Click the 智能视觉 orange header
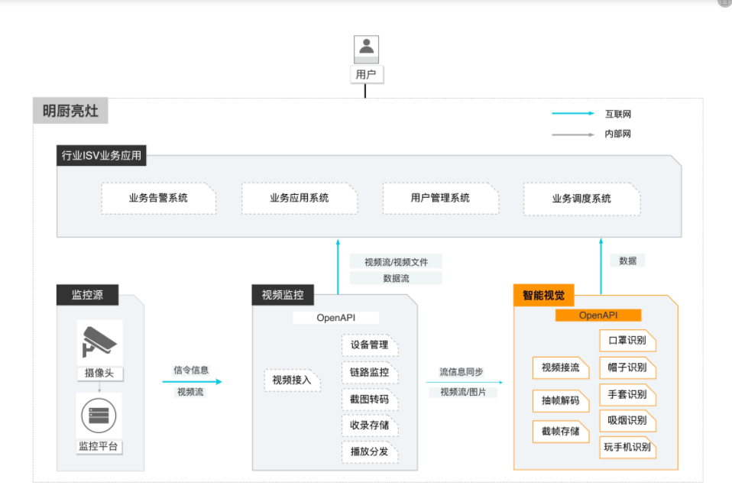Viewport: 732px width, 492px height. [x=543, y=296]
